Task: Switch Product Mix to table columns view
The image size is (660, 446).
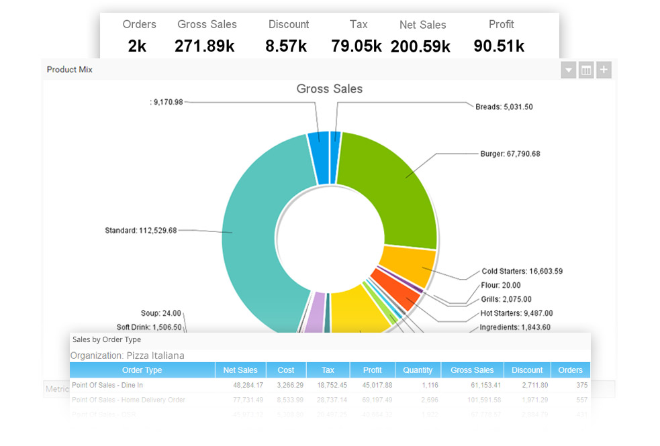Action: tap(586, 70)
